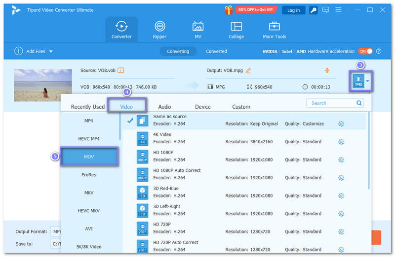Click the preset list vertical scrollbar
395x257 pixels.
pyautogui.click(x=368, y=151)
